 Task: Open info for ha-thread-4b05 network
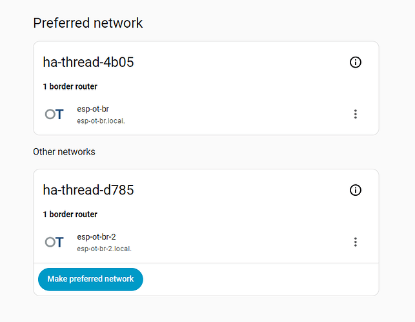355,62
